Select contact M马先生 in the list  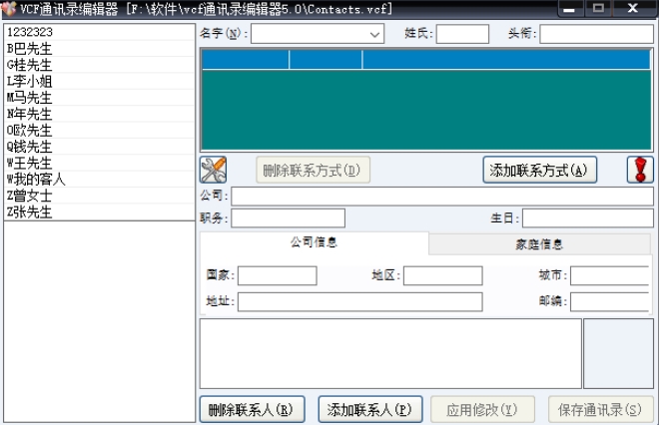click(99, 98)
